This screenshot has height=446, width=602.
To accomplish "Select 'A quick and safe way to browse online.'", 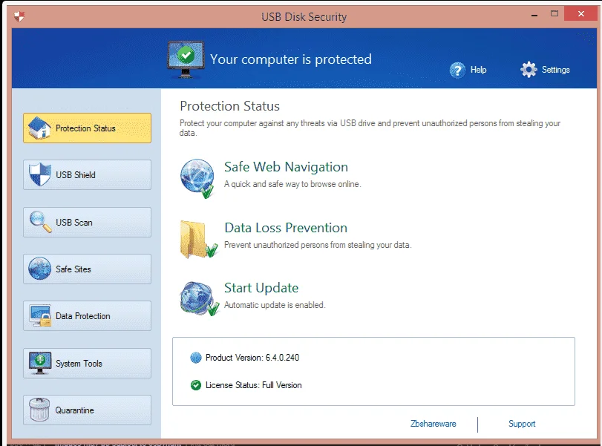I will pyautogui.click(x=292, y=184).
